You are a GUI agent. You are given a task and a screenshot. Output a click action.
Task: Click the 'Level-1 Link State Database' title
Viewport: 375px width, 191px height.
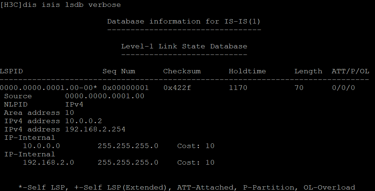pyautogui.click(x=184, y=46)
